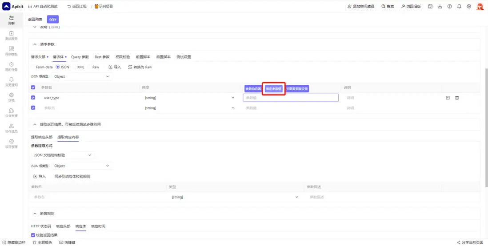This screenshot has width=488, height=246.
Task: Select the Form-data radio option
Action: (42, 67)
